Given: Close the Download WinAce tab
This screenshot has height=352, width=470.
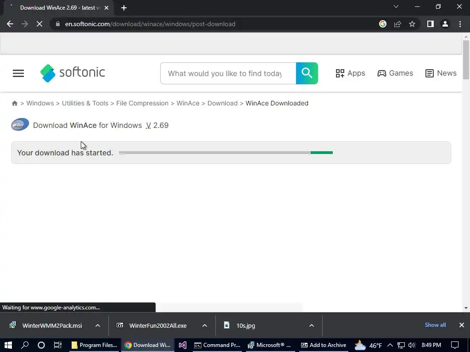Looking at the screenshot, I should point(106,8).
